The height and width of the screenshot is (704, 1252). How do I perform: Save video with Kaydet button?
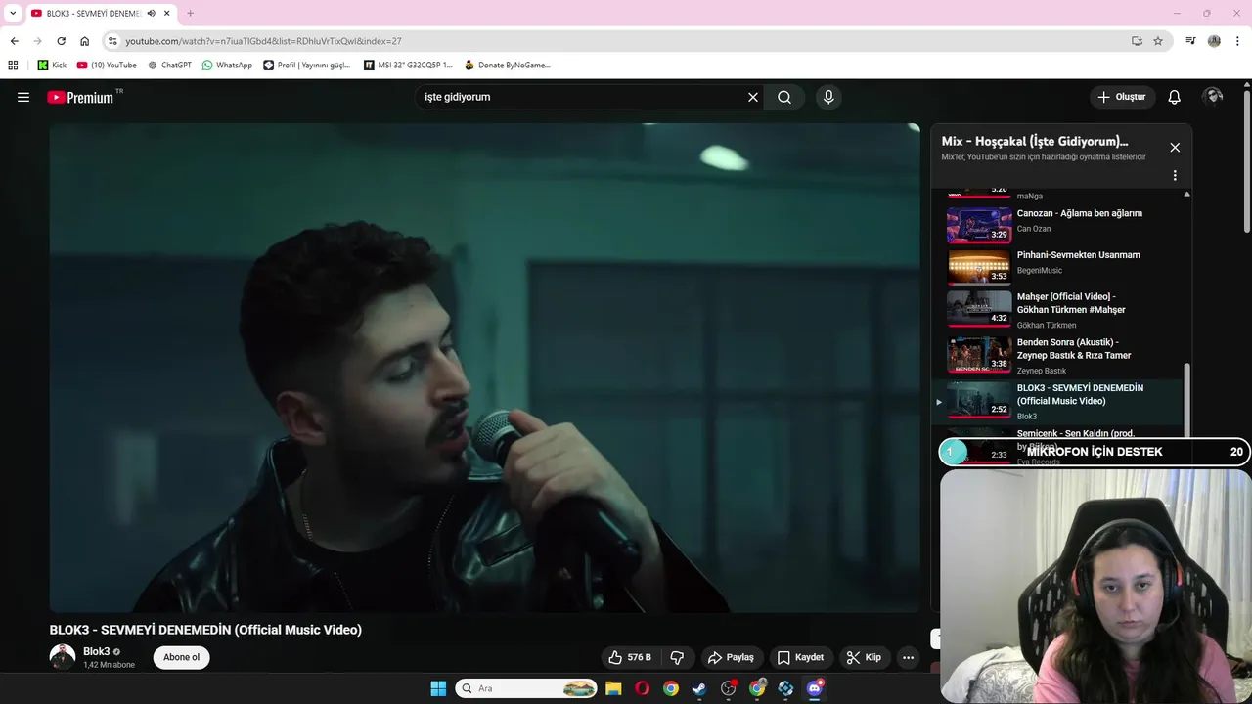801,657
